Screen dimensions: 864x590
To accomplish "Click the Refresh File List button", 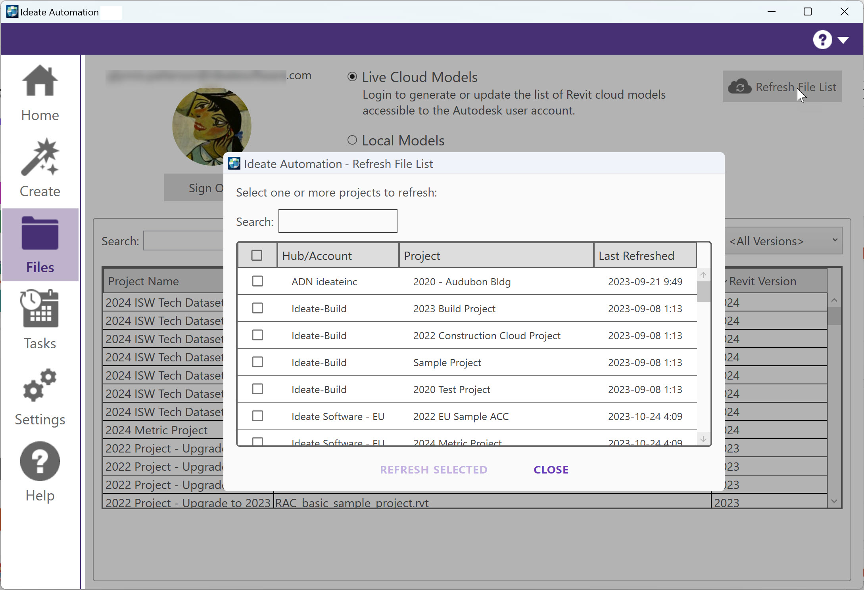I will click(x=781, y=87).
